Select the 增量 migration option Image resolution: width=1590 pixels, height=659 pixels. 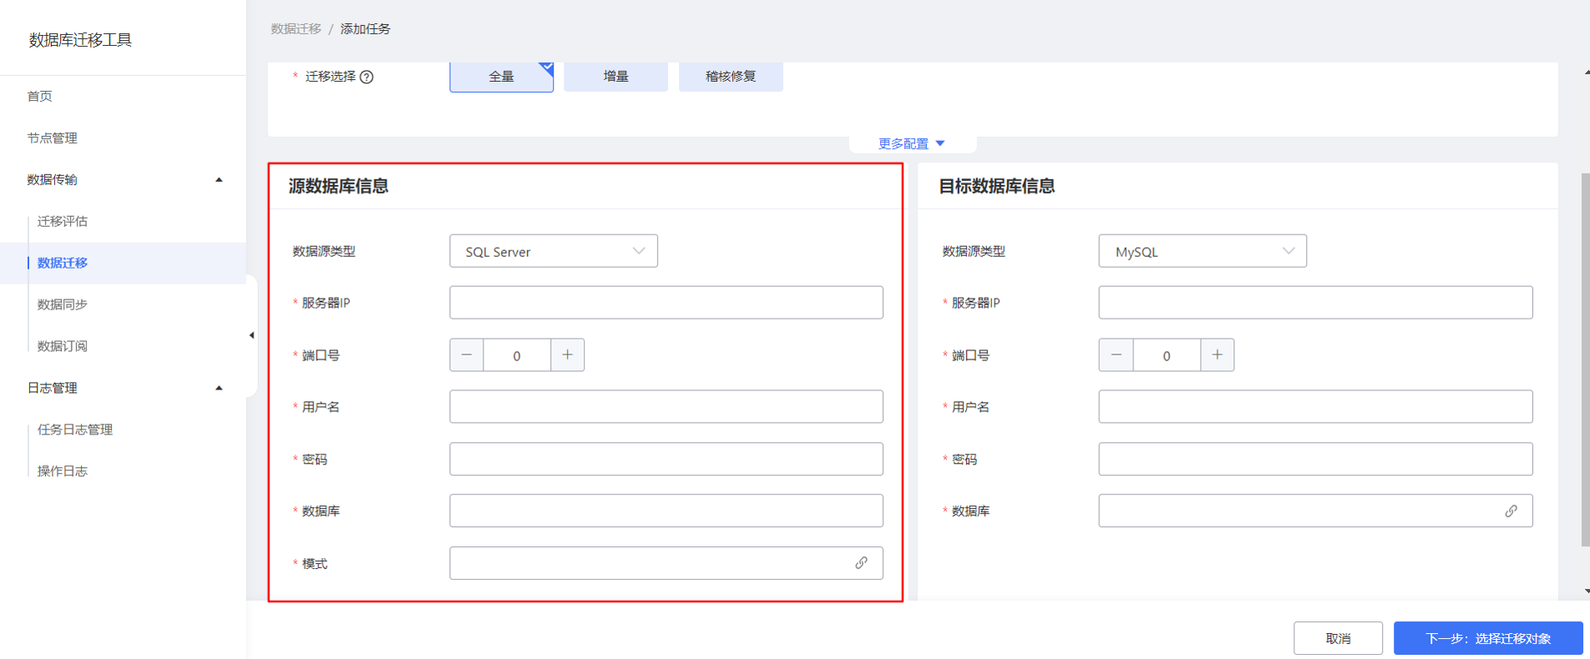[x=615, y=76]
